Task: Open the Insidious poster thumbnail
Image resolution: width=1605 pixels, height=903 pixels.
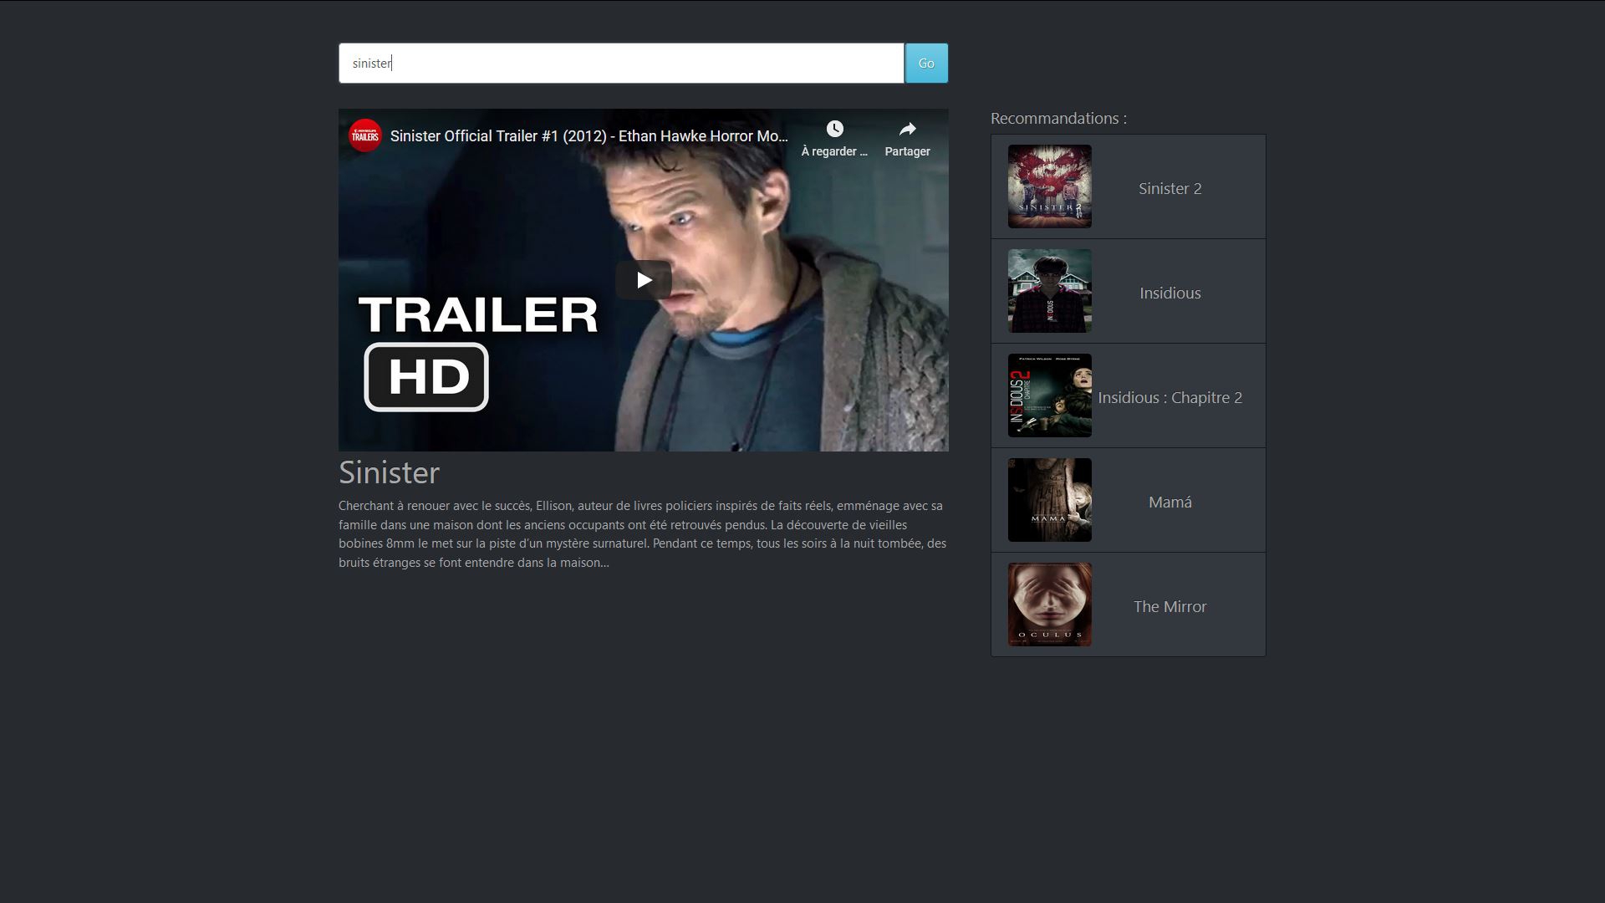Action: coord(1049,291)
